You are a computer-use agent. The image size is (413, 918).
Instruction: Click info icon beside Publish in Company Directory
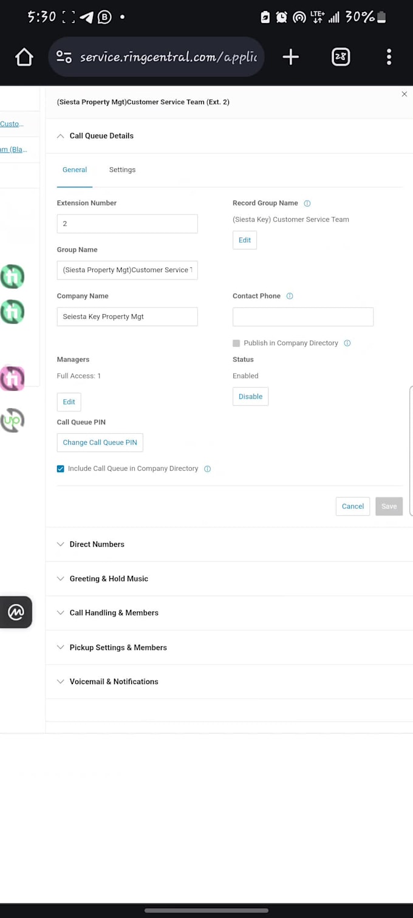click(347, 343)
